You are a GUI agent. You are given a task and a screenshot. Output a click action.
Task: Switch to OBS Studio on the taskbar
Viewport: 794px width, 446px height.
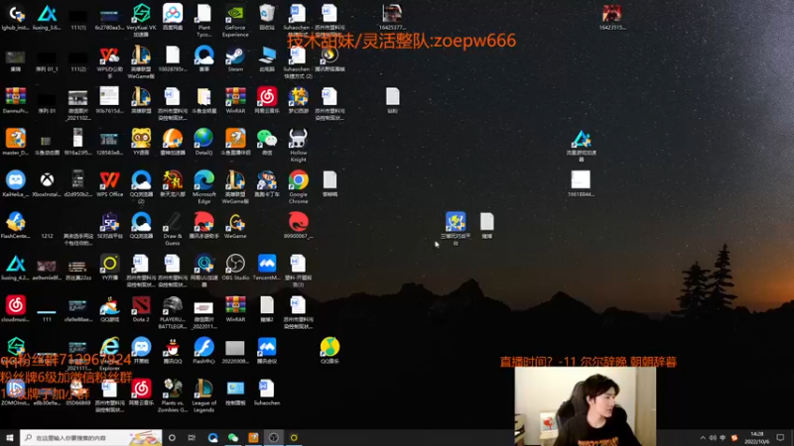click(274, 437)
